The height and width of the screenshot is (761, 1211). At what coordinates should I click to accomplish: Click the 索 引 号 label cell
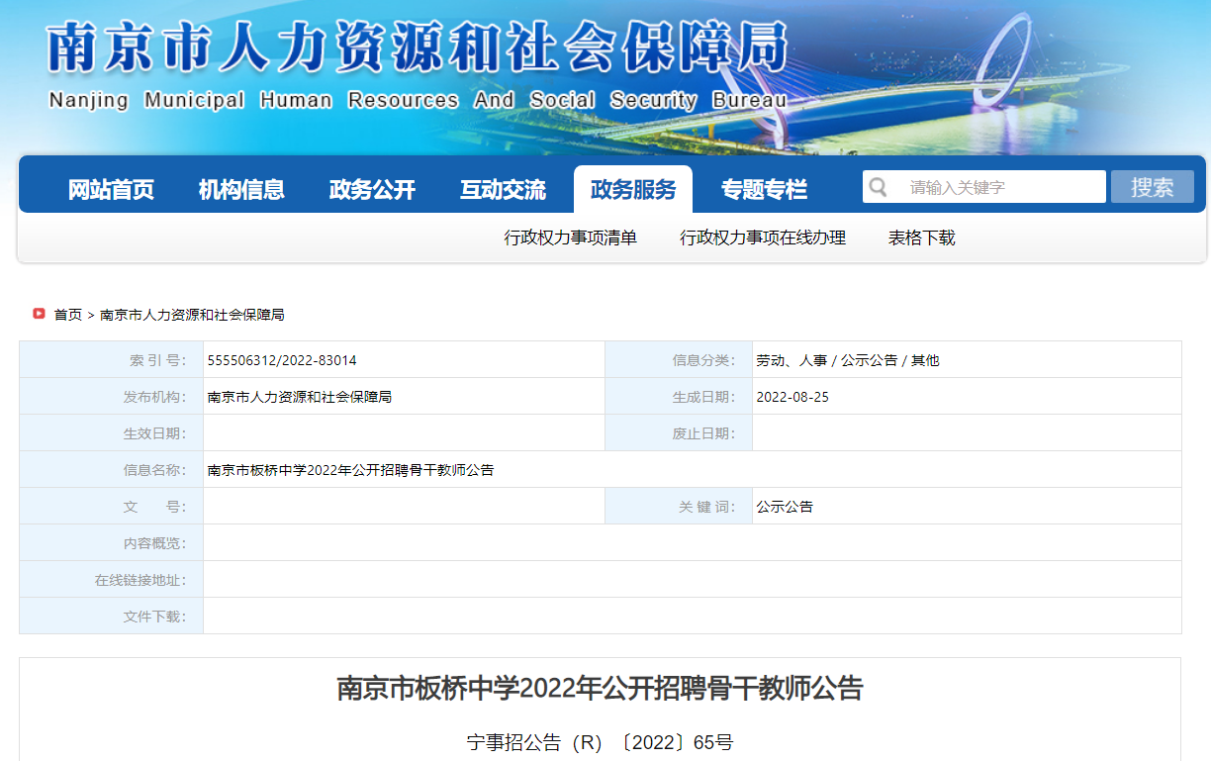click(x=111, y=360)
